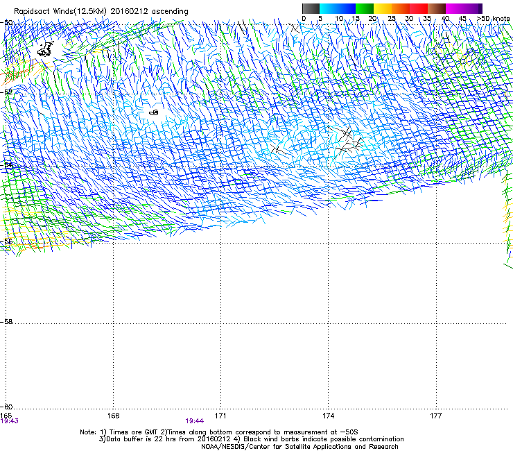Click the 'Data buffer is 22 hrs' note line
Screen dimensions: 513x451
click(251, 439)
